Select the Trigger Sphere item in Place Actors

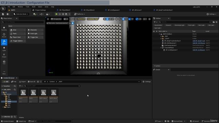pos(17,41)
